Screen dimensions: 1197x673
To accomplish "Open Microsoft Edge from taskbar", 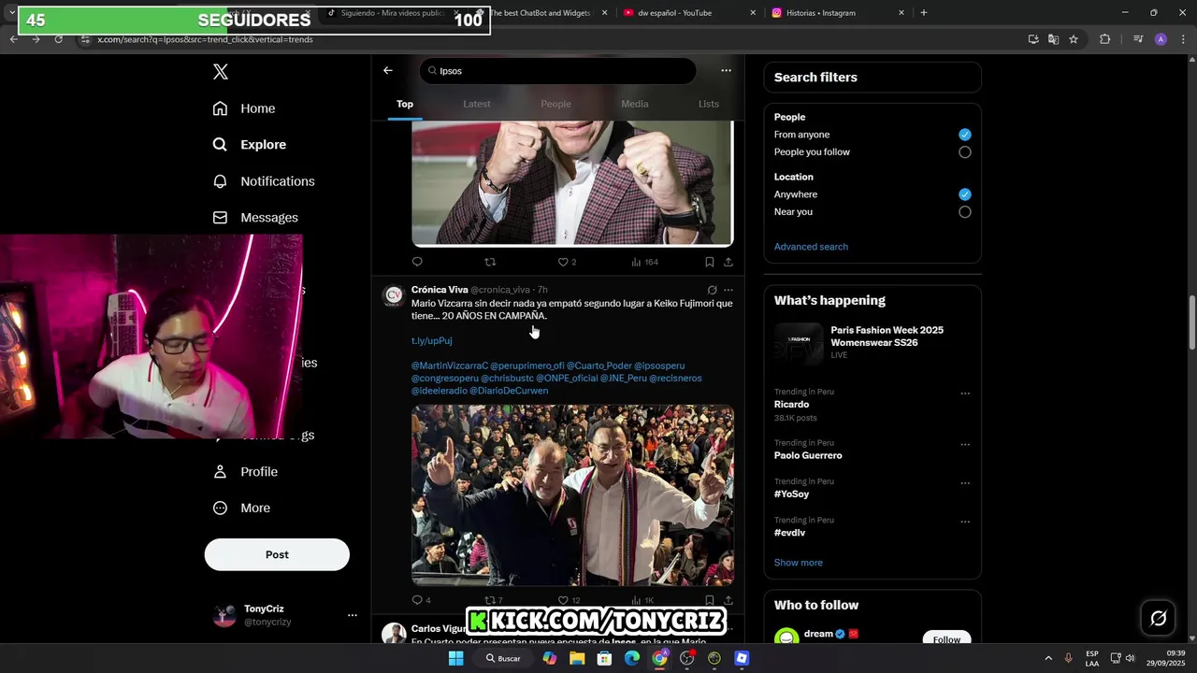I will [632, 658].
